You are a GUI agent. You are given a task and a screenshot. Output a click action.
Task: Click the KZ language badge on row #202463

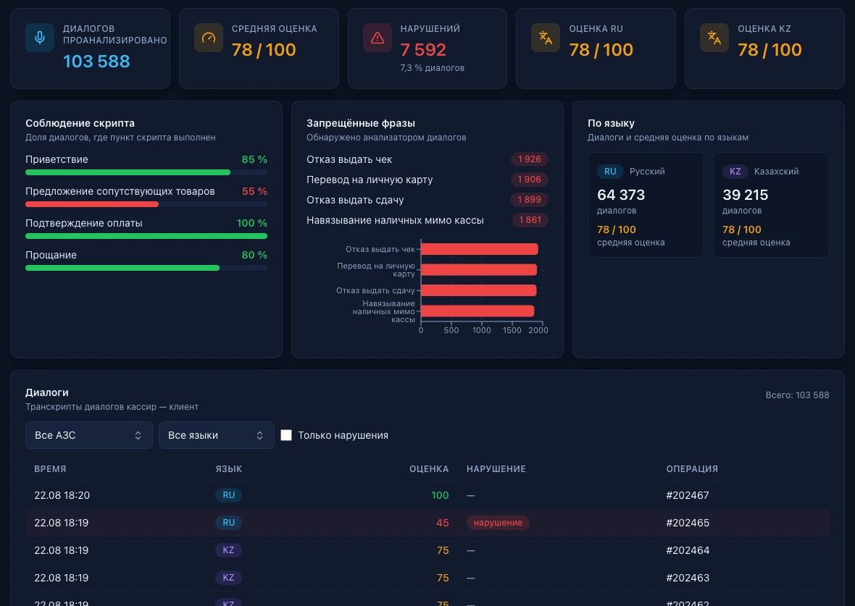coord(228,578)
